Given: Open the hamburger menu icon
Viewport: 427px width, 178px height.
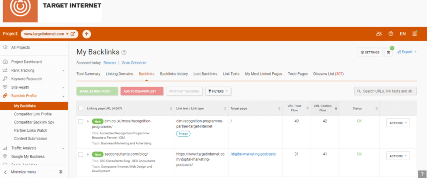Looking at the screenshot, I should point(415,33).
